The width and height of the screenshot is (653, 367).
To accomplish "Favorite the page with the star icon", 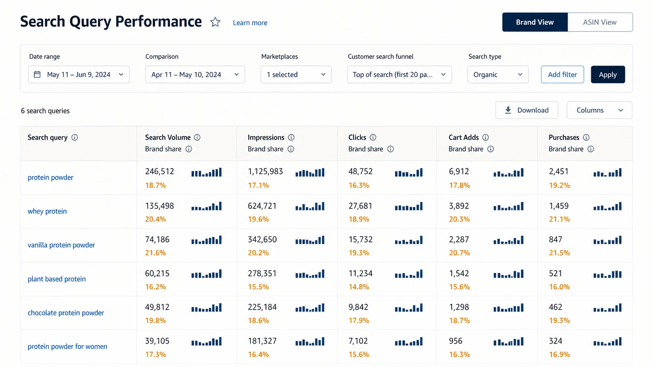I will click(215, 22).
